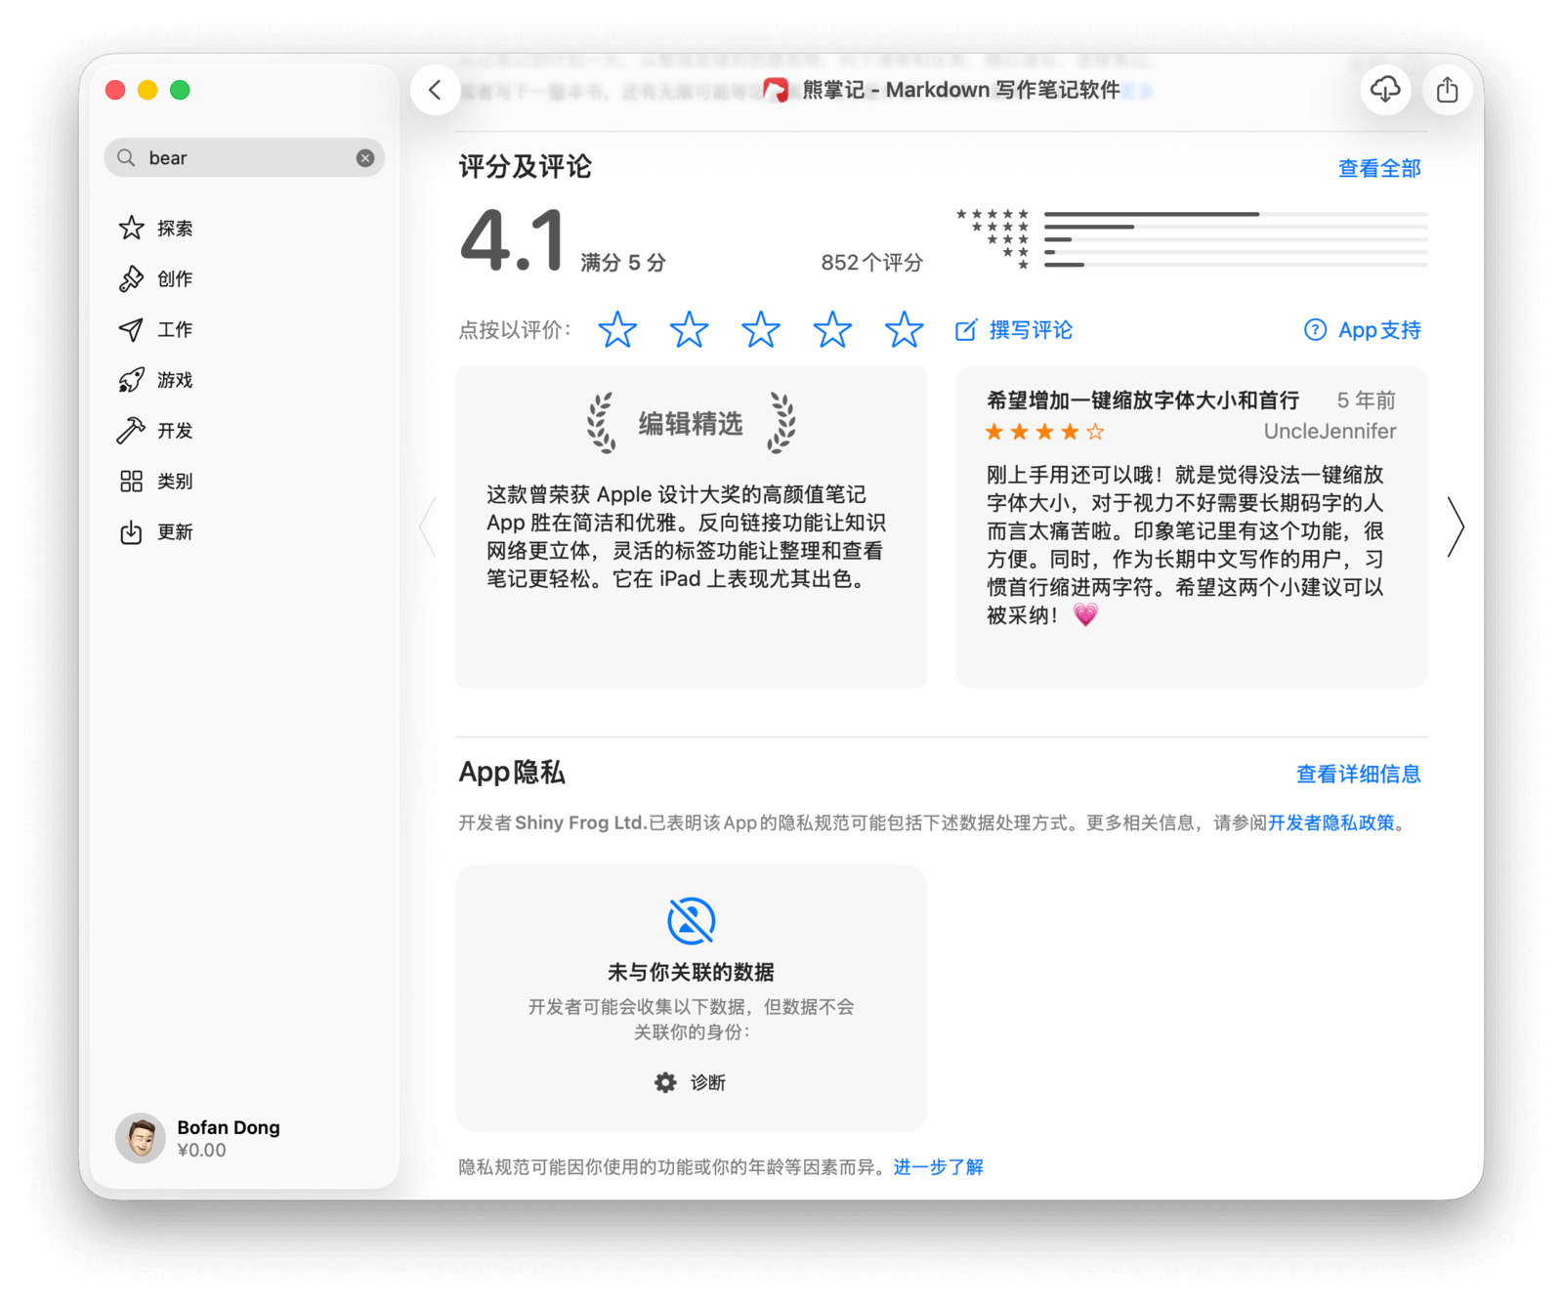
Task: Rate the app four stars
Action: [x=832, y=330]
